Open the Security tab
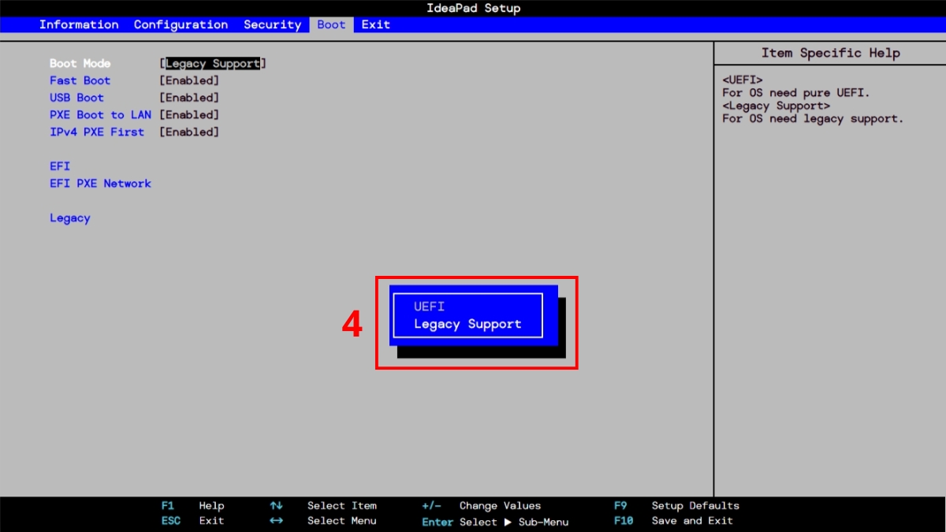The width and height of the screenshot is (946, 532). point(272,24)
